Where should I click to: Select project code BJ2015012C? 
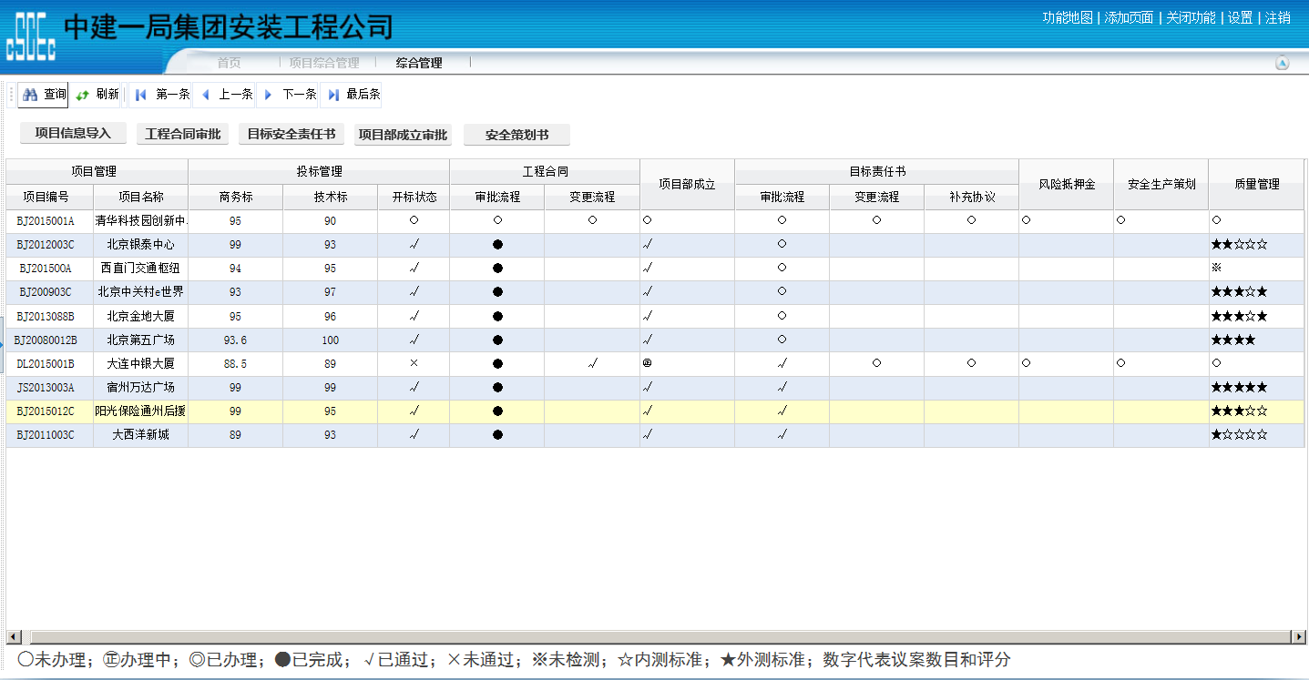(46, 411)
